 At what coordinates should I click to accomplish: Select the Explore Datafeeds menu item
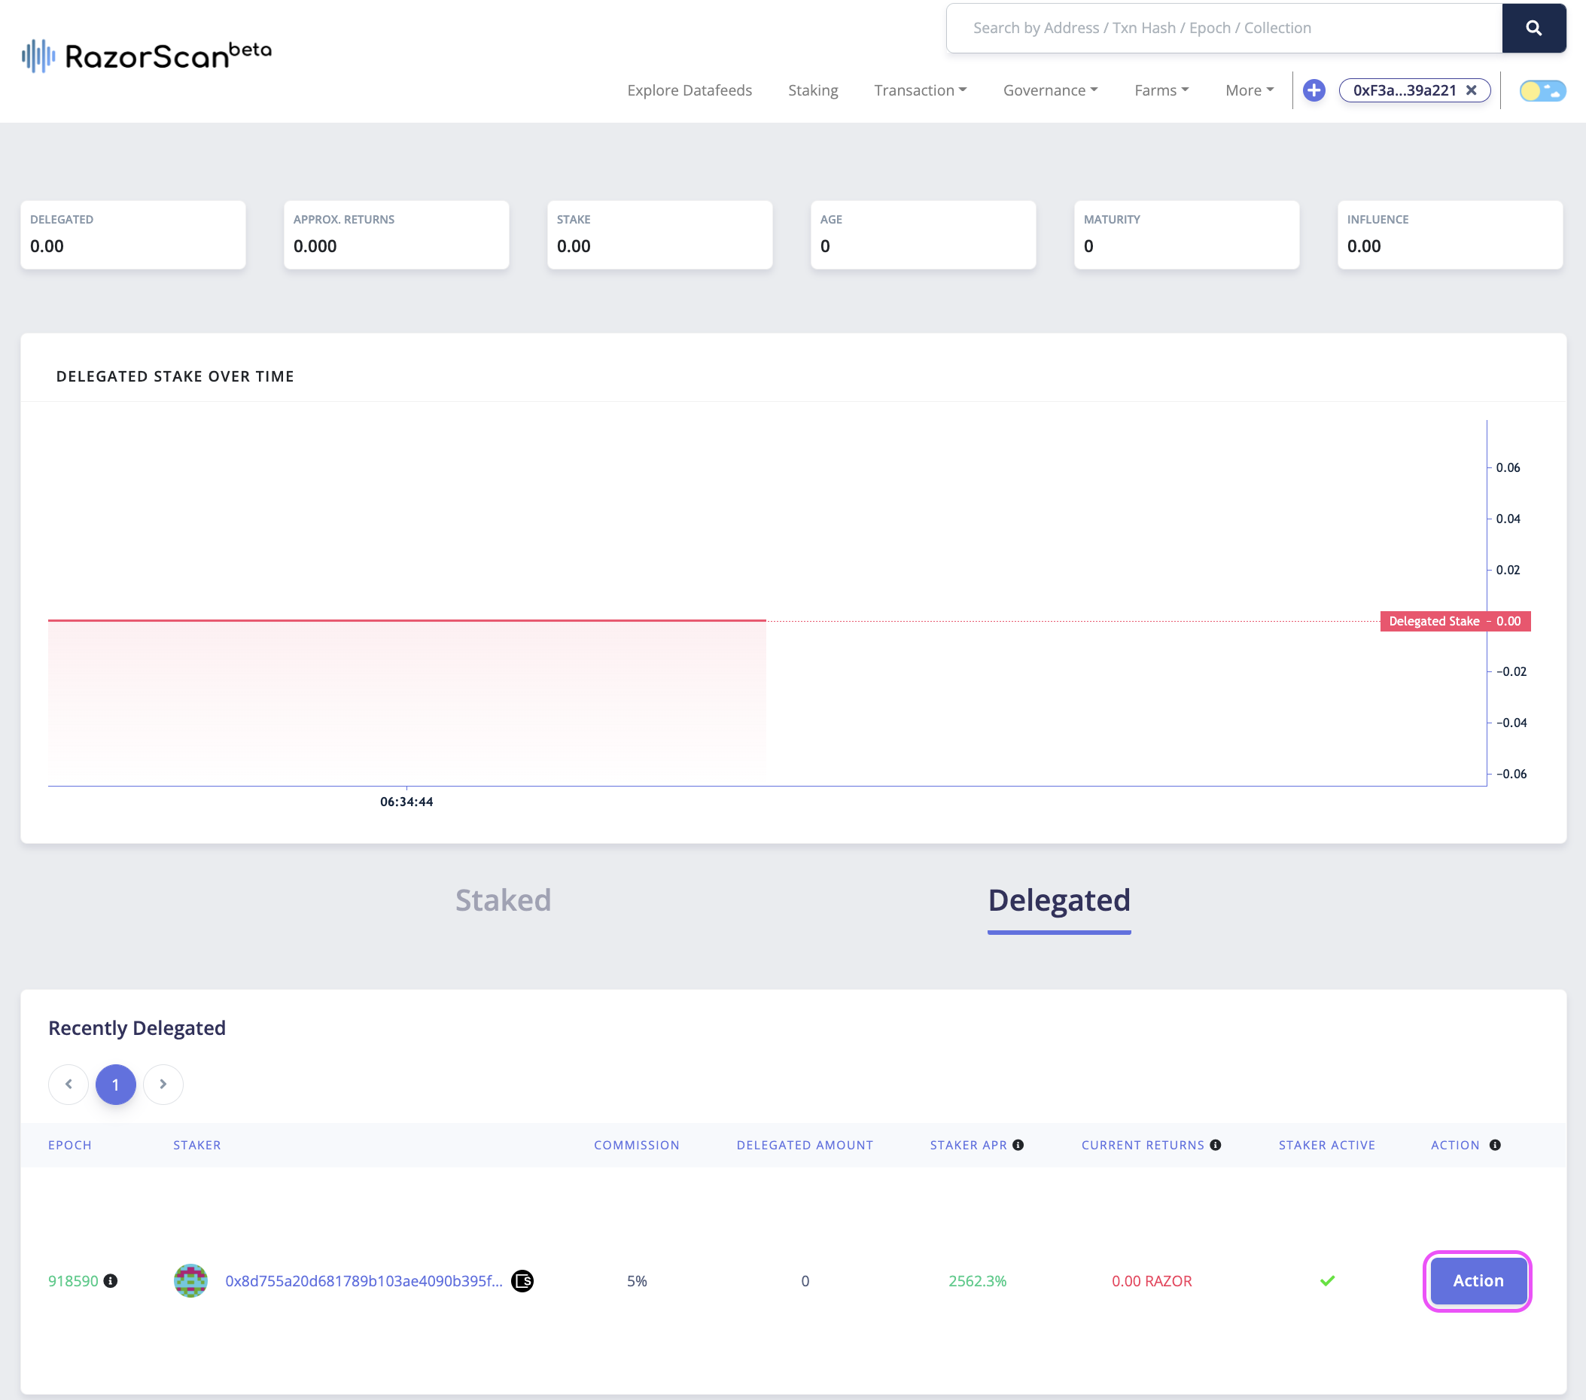(x=689, y=90)
